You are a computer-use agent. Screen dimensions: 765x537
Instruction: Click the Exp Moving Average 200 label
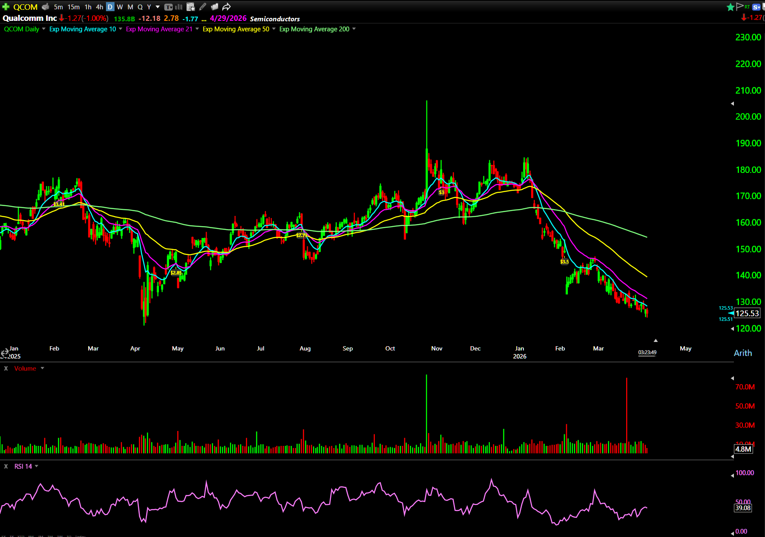click(314, 29)
